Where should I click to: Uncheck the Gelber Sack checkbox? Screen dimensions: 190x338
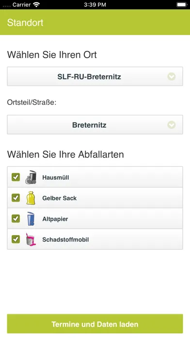coord(16,198)
